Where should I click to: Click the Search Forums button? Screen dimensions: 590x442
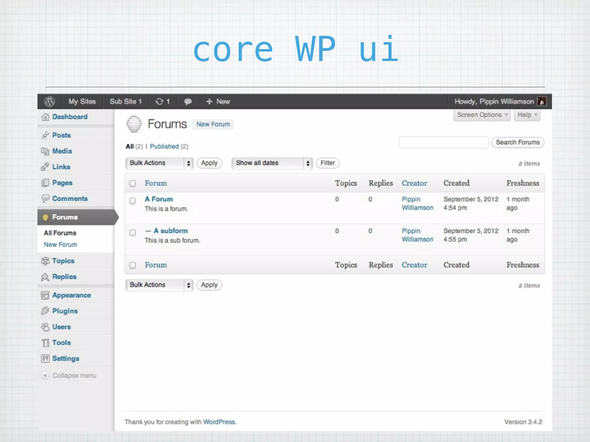coord(518,142)
